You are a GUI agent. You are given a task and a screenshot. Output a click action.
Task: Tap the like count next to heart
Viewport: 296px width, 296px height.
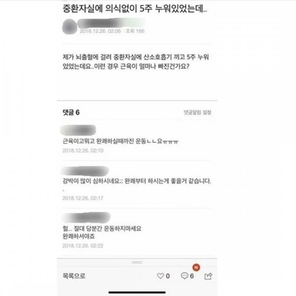168,276
